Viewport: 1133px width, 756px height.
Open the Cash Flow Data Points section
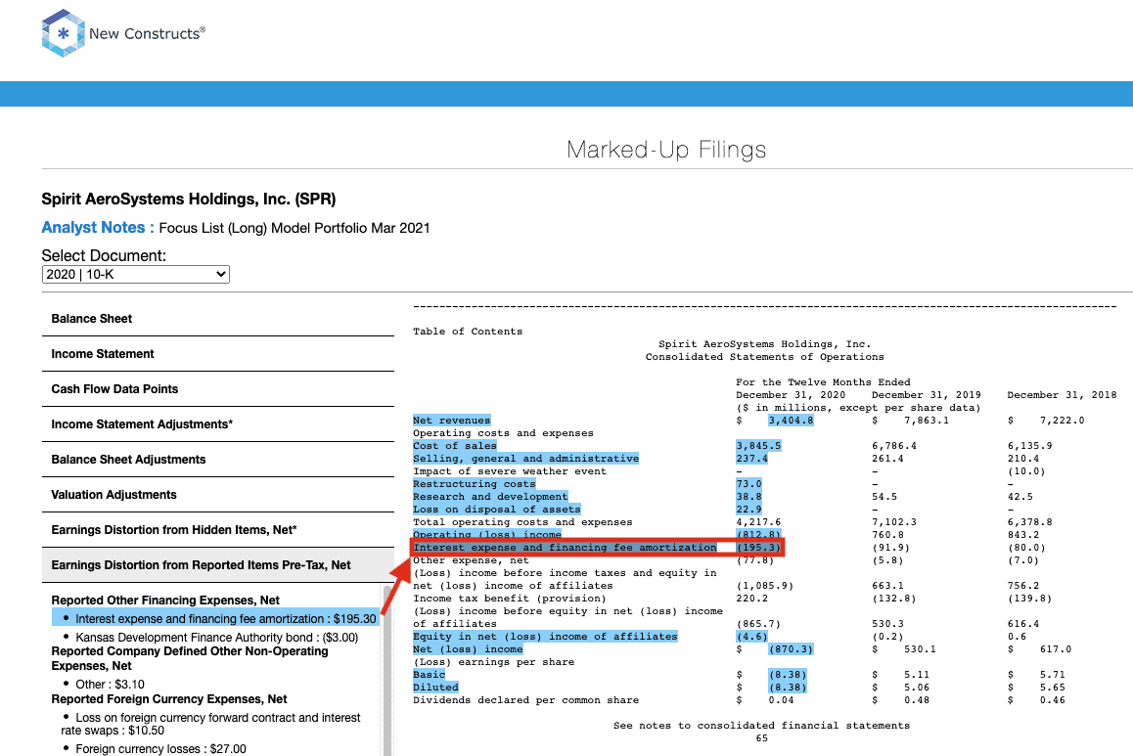(218, 389)
